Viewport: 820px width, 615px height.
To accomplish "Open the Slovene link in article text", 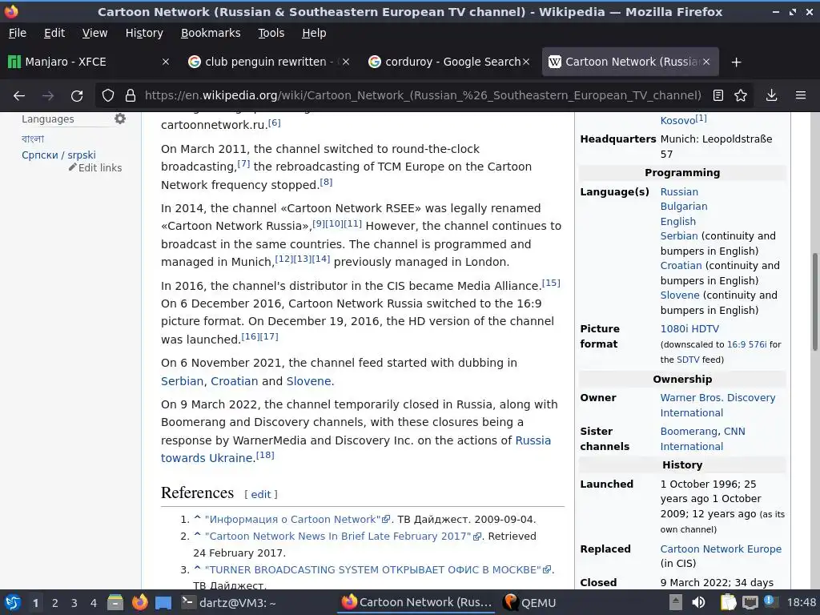I will pyautogui.click(x=308, y=381).
